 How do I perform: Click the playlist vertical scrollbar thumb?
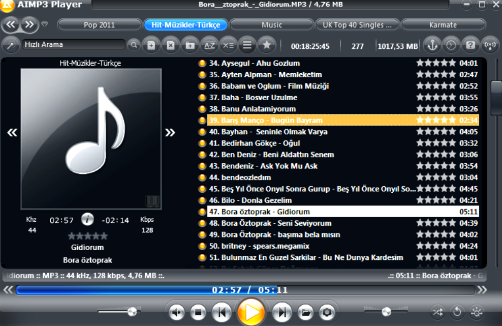(496, 98)
